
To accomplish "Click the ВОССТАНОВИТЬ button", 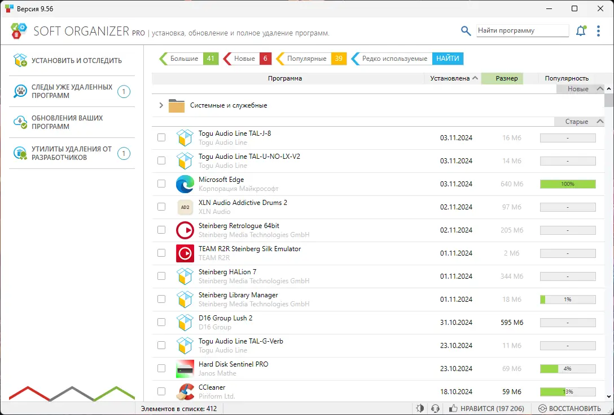I will click(x=569, y=409).
